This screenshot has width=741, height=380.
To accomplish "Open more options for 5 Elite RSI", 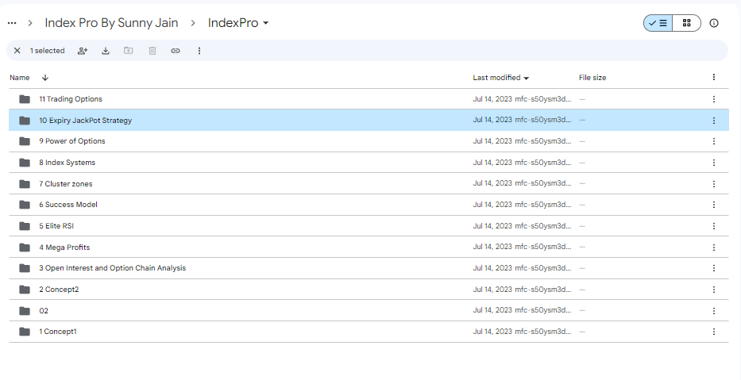I will pyautogui.click(x=714, y=226).
